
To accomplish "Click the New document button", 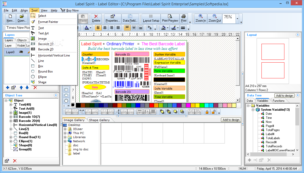I will [x=10, y=18].
